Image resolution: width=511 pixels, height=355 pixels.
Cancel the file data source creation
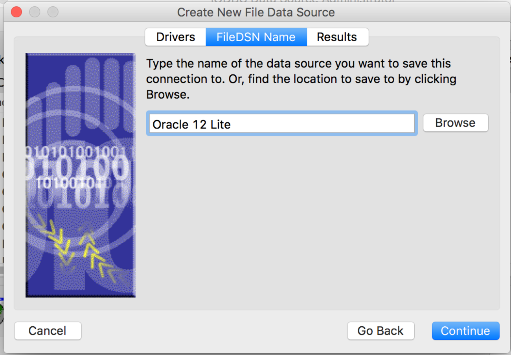tap(48, 331)
